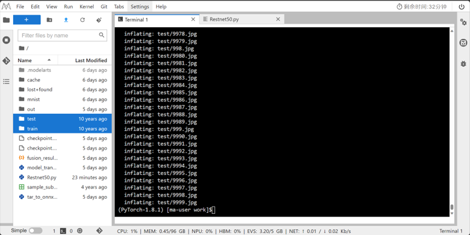
Task: Select the tar_to_onnx... Python file
Action: point(62,197)
